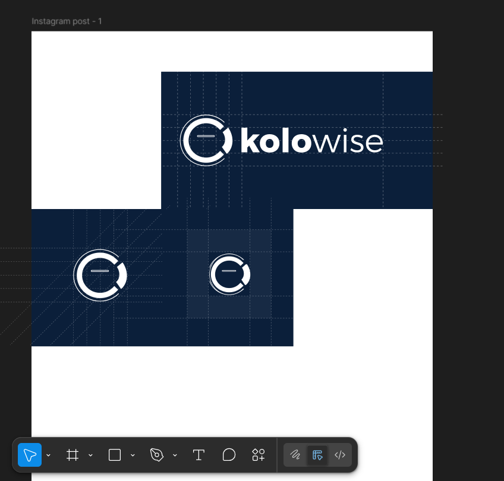Select the large circular logo beside kolowise
The image size is (504, 481).
pos(206,140)
